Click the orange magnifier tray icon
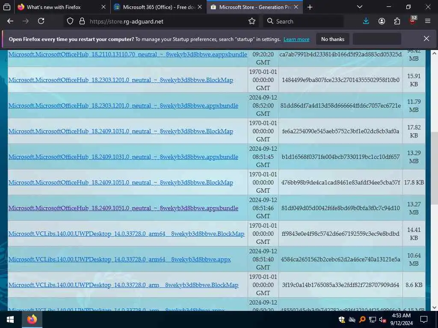Image resolution: width=438 pixels, height=328 pixels. (362, 319)
